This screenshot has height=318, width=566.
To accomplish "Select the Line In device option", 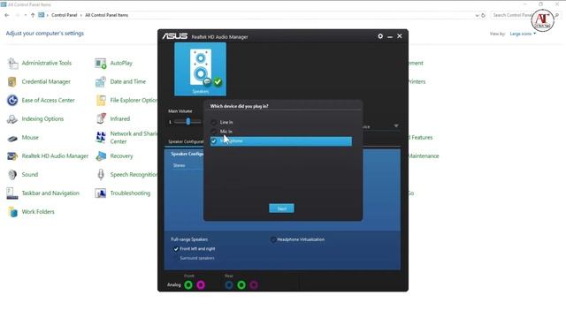I will [x=214, y=122].
